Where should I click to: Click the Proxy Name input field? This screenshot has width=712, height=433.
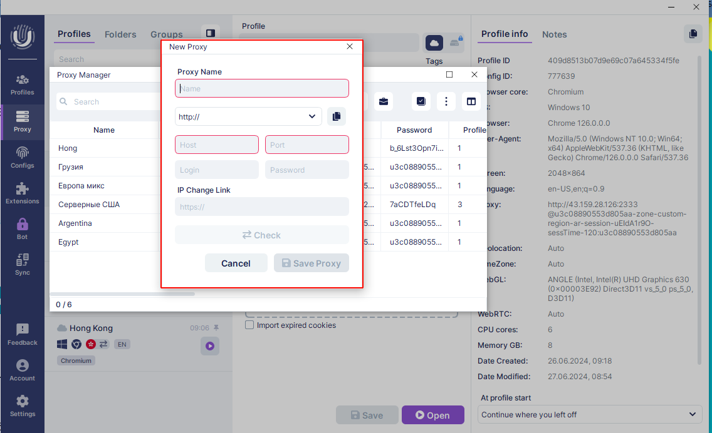pos(262,88)
